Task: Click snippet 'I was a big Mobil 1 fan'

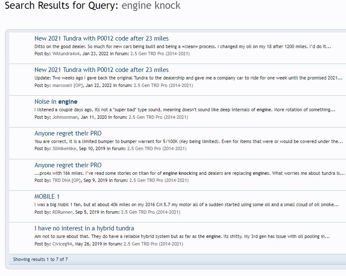Action: tap(187, 204)
